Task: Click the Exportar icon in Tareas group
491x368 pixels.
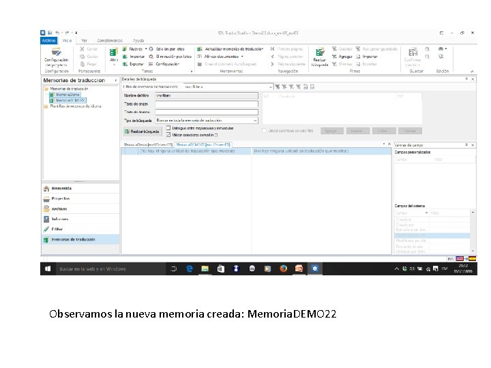Action: pos(125,64)
